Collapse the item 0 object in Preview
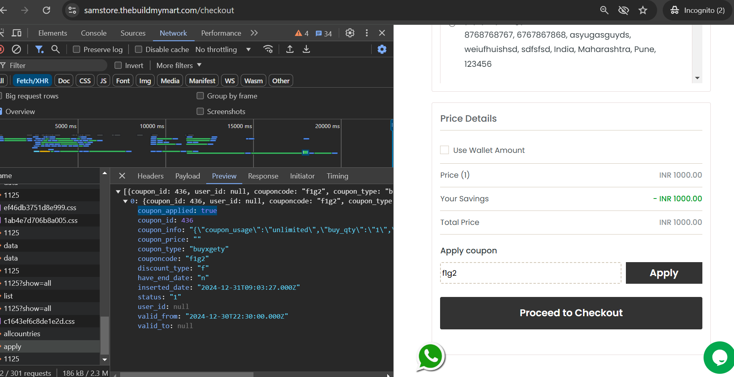The height and width of the screenshot is (377, 734). pyautogui.click(x=125, y=201)
